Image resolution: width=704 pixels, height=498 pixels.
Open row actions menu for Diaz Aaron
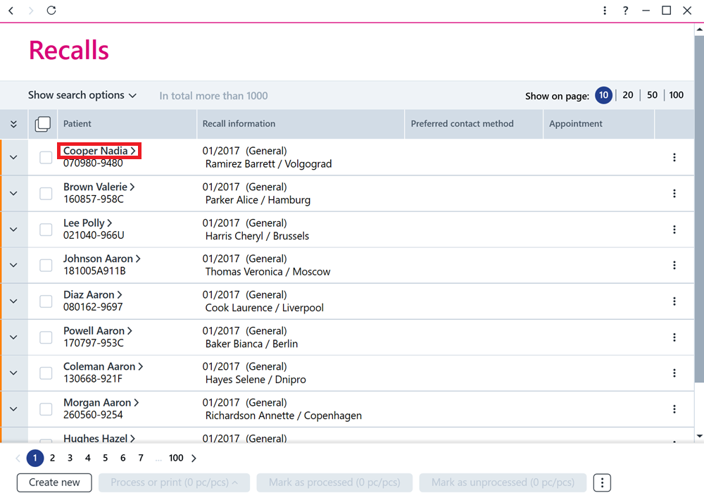(674, 301)
